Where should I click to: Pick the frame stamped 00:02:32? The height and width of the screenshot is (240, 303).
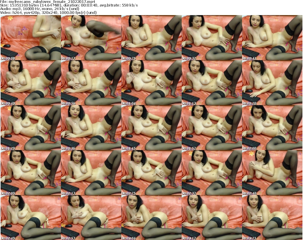(x=212, y=173)
